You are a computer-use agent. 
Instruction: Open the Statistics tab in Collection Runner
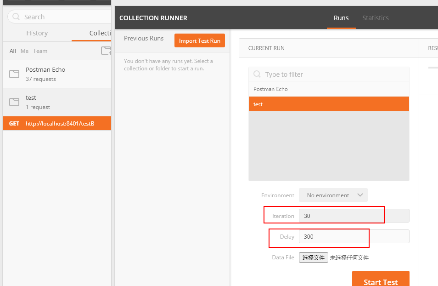376,18
